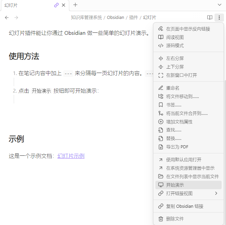
Task: Click the 使用方法 heading
Action: coord(24,56)
